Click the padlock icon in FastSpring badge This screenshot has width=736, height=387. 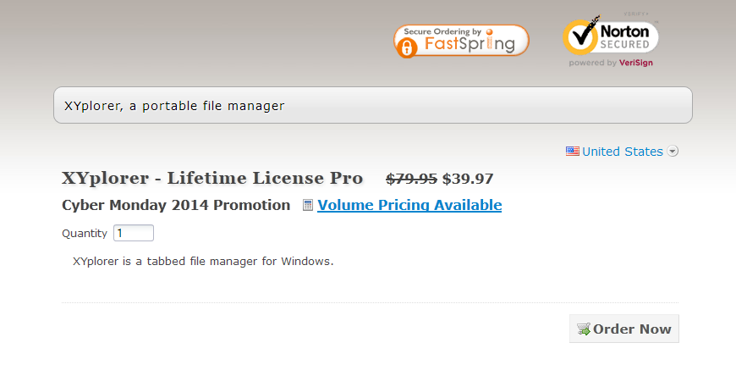point(407,47)
